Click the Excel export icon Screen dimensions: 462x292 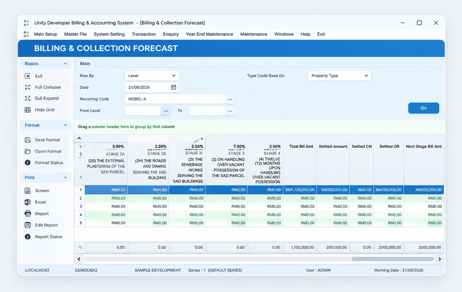(28, 202)
